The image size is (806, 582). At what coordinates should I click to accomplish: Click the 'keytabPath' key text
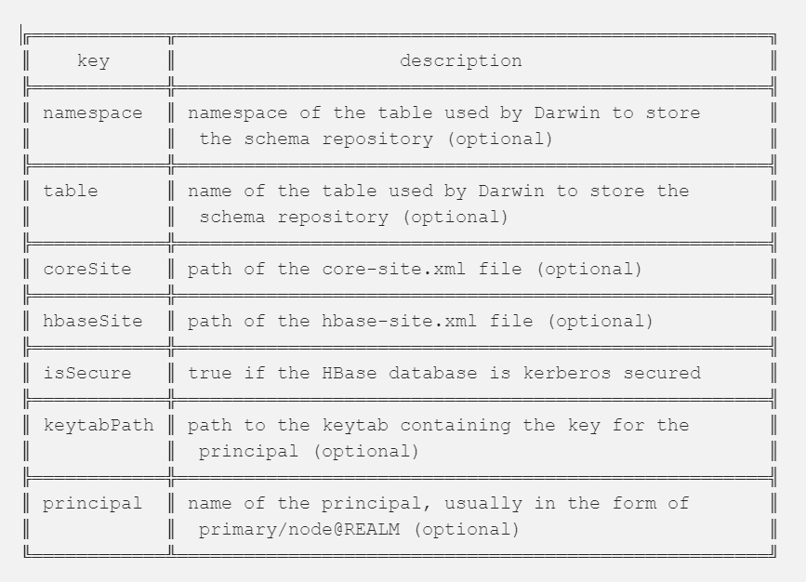[99, 425]
